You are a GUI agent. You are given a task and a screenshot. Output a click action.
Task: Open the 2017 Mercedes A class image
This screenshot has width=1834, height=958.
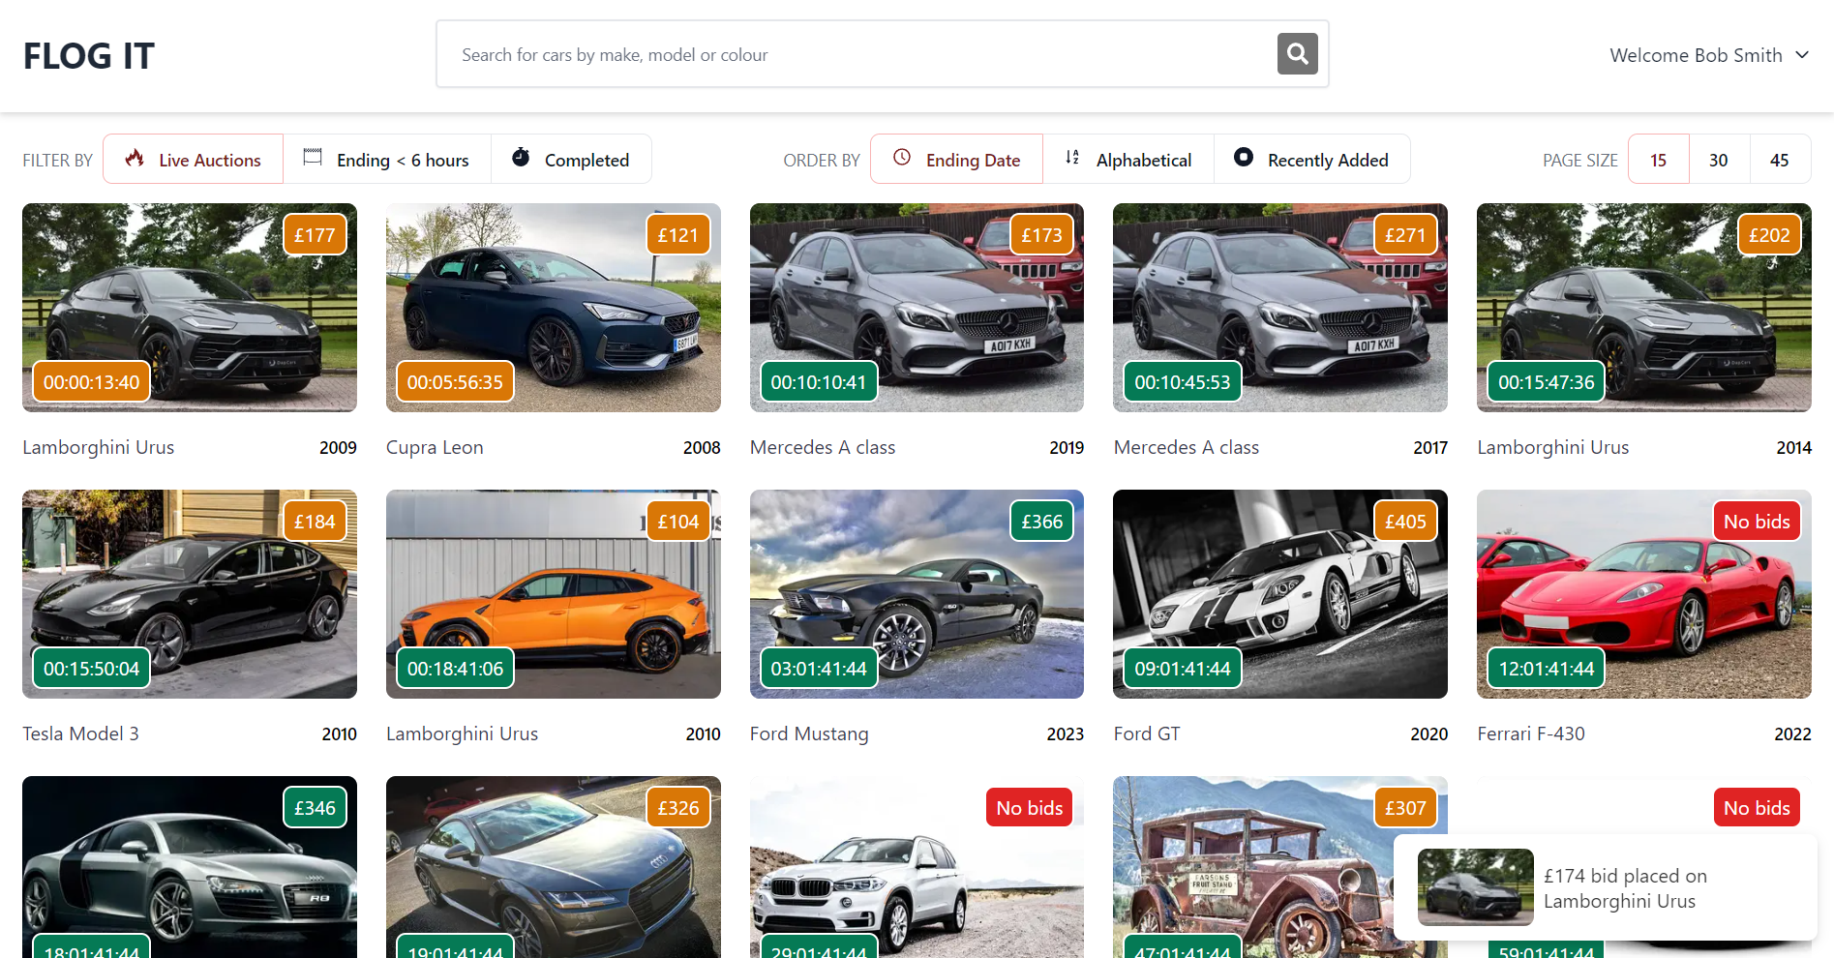point(1280,308)
